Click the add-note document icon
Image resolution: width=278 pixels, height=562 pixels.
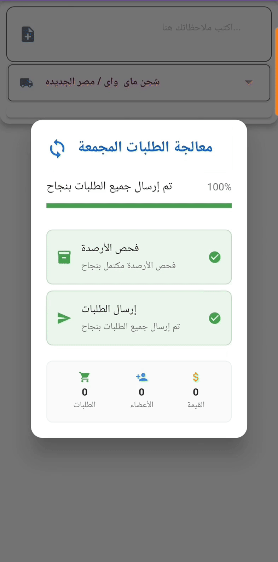(x=28, y=34)
